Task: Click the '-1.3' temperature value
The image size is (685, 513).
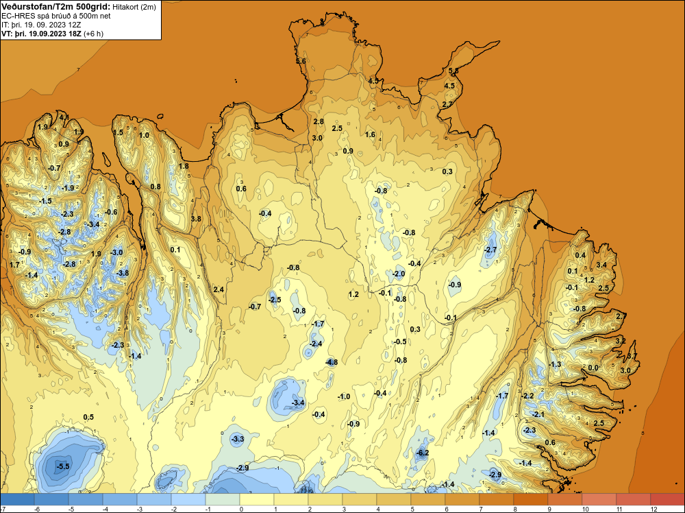Action: (555, 364)
